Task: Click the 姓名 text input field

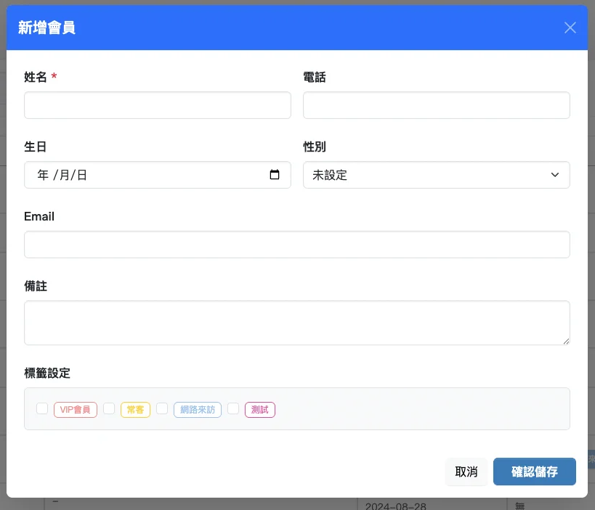Action: (x=157, y=105)
